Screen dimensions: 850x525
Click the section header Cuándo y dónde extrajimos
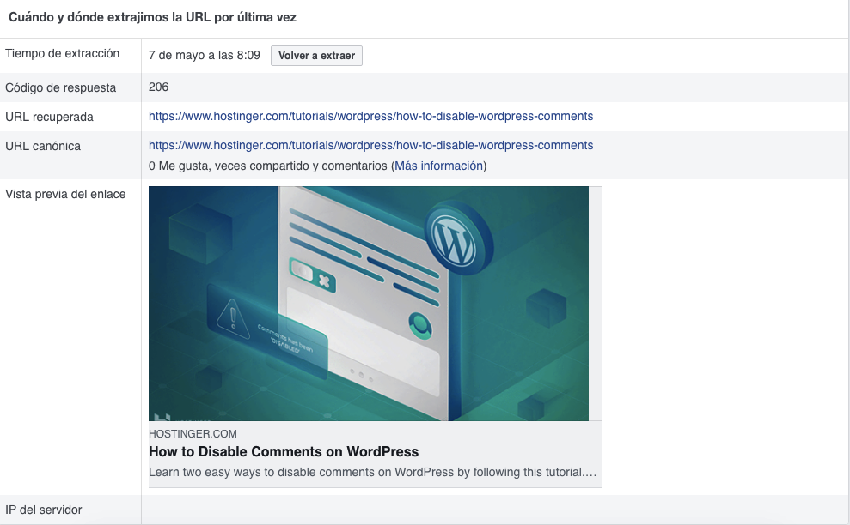pyautogui.click(x=152, y=17)
